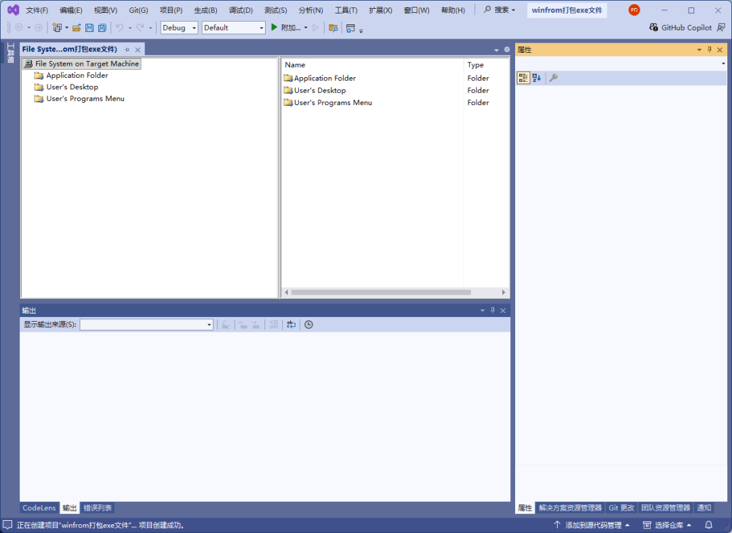Close the File System document tab
The image size is (732, 533).
pyautogui.click(x=138, y=49)
